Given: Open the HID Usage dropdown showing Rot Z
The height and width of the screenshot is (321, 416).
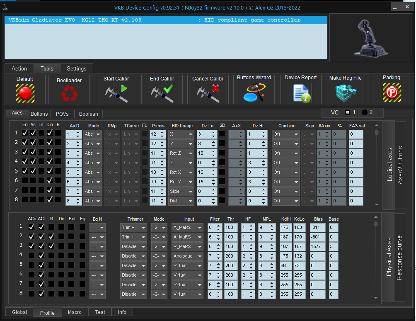Looking at the screenshot, I should click(x=181, y=153).
